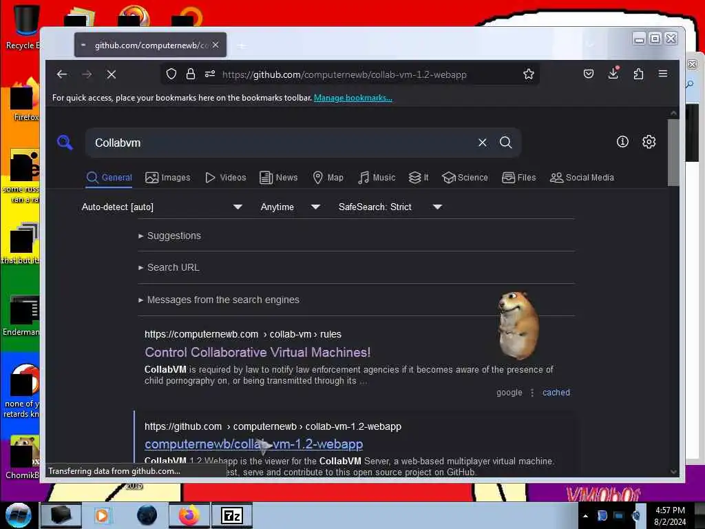The height and width of the screenshot is (529, 705).
Task: Open the Firefox downloads panel
Action: tap(613, 73)
